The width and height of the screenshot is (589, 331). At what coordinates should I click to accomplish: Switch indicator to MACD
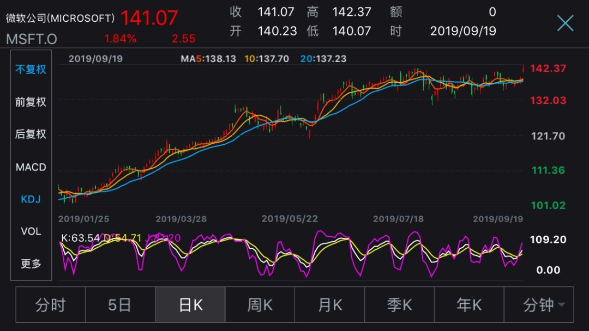[x=31, y=167]
